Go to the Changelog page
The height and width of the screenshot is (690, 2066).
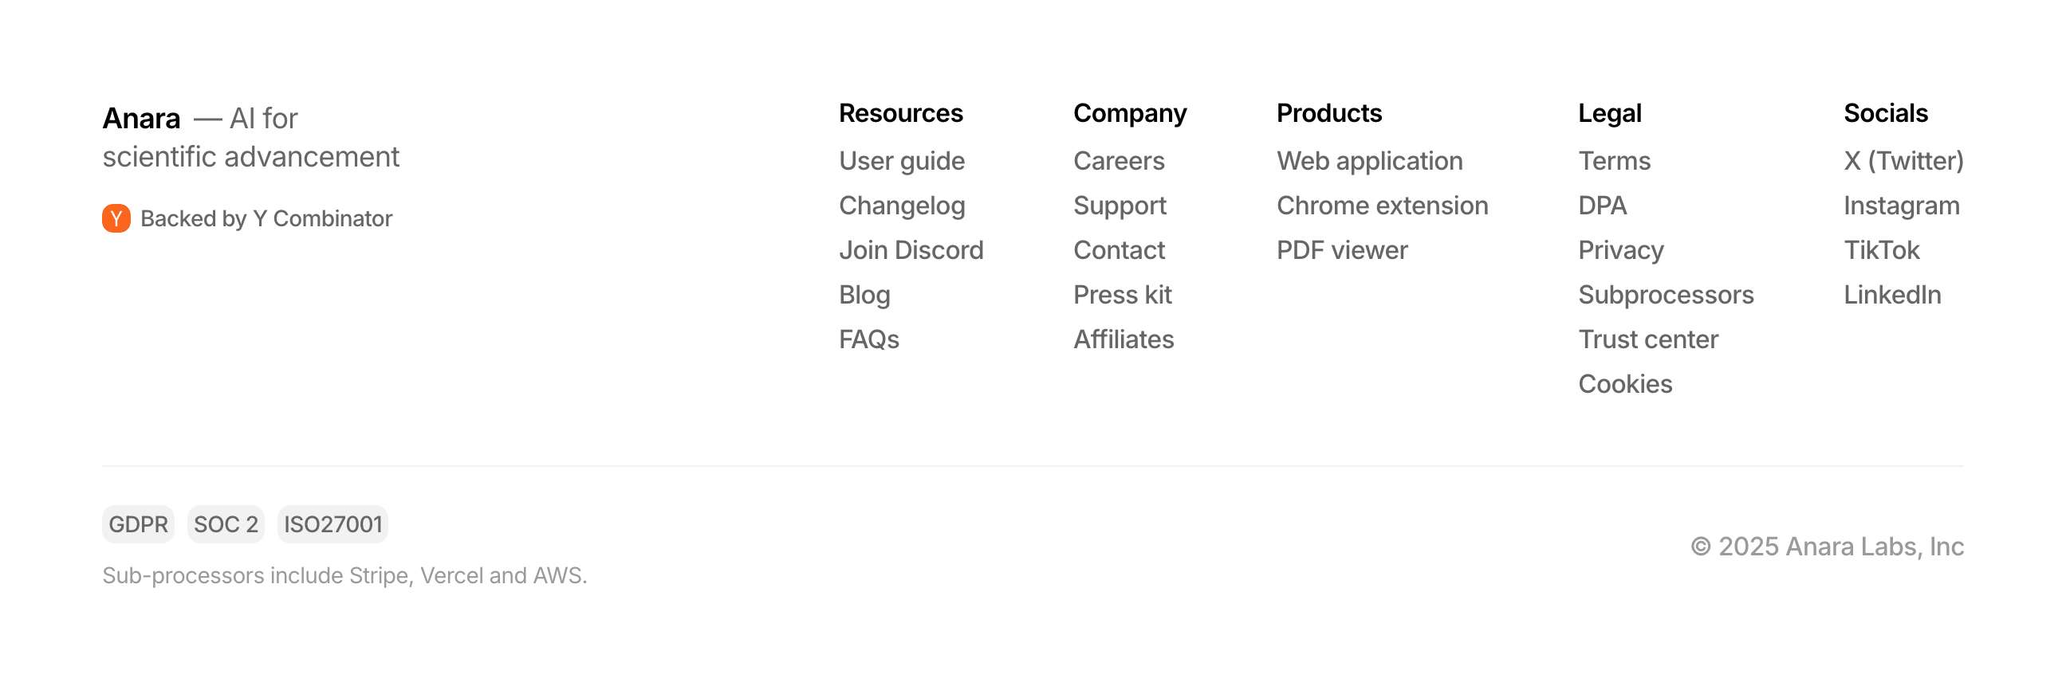(902, 206)
